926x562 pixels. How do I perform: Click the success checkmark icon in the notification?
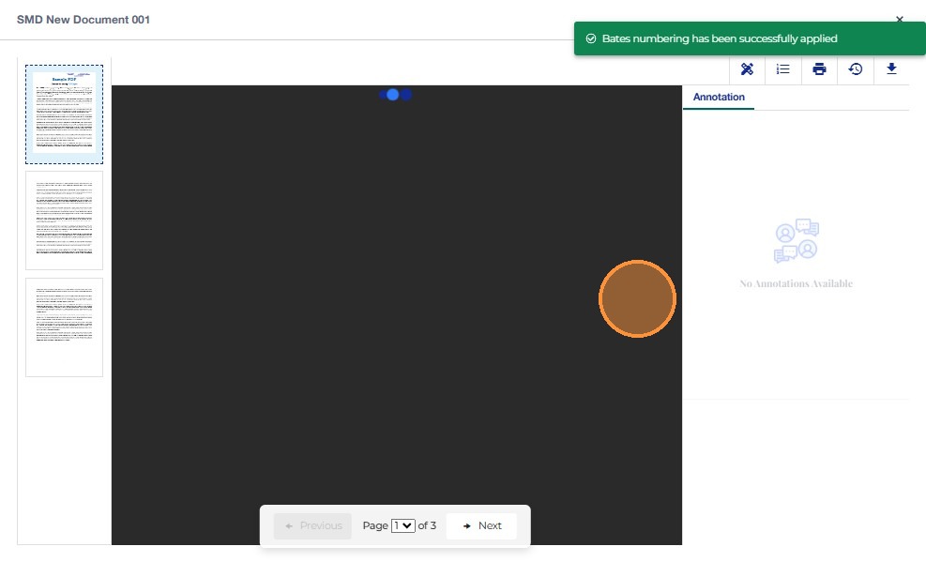tap(590, 38)
